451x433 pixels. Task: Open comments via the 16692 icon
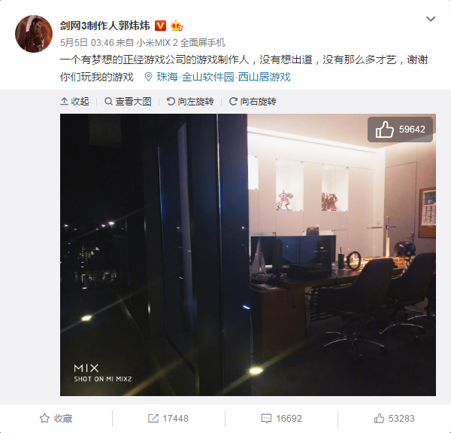(282, 418)
